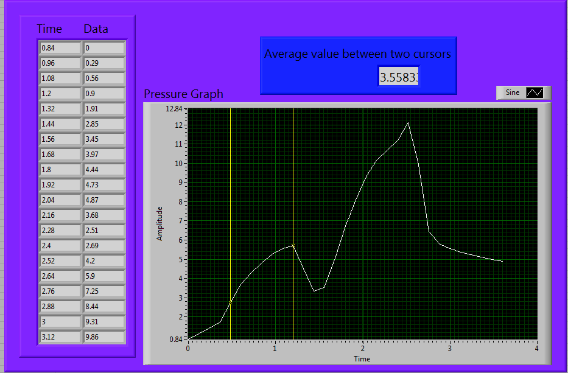568x373 pixels.
Task: Click the Time cell 2.28
Action: (60, 231)
